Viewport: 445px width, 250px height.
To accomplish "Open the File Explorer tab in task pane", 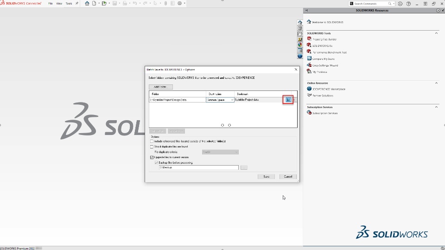I will (300, 34).
